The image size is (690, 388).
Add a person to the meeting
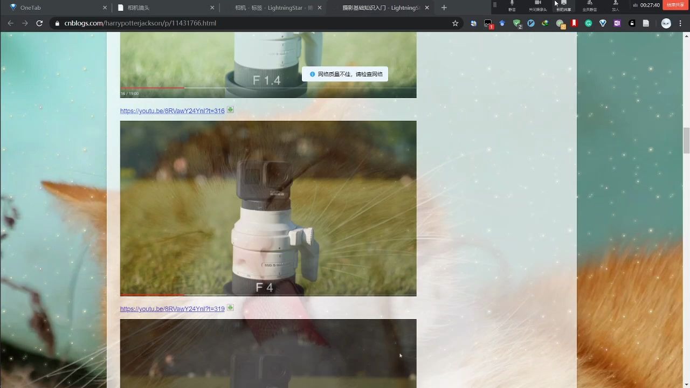[615, 6]
